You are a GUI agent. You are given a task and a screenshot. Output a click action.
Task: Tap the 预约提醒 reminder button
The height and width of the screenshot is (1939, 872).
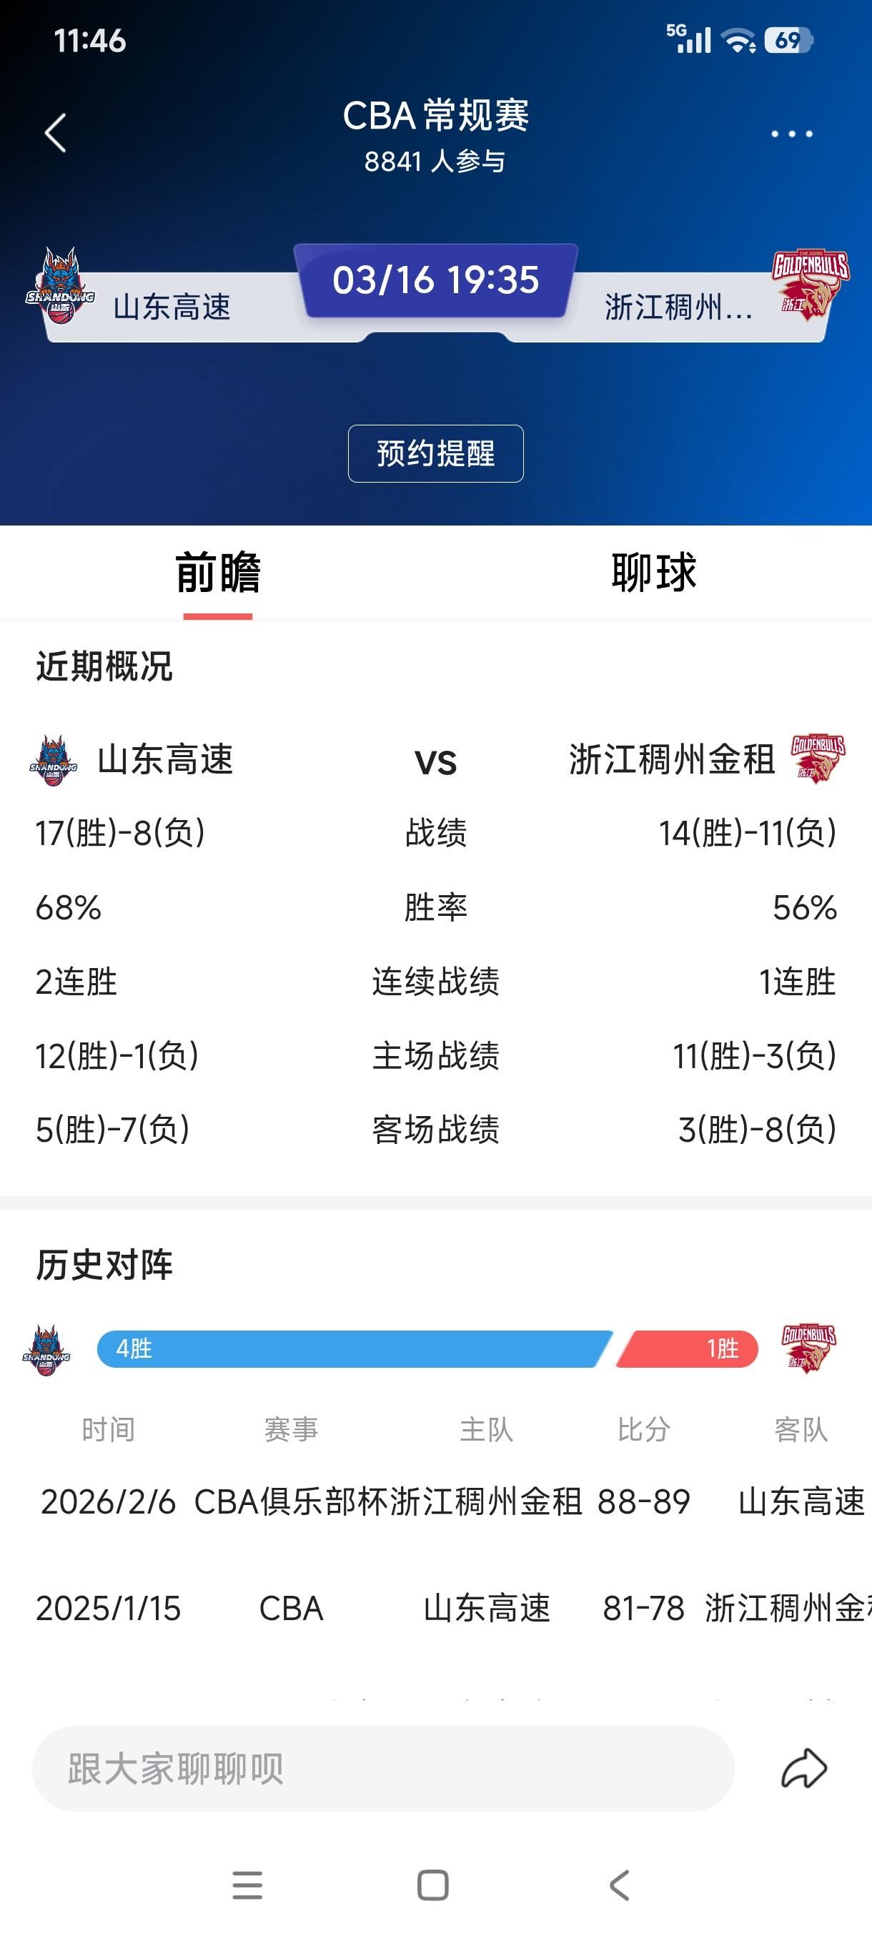tap(435, 454)
